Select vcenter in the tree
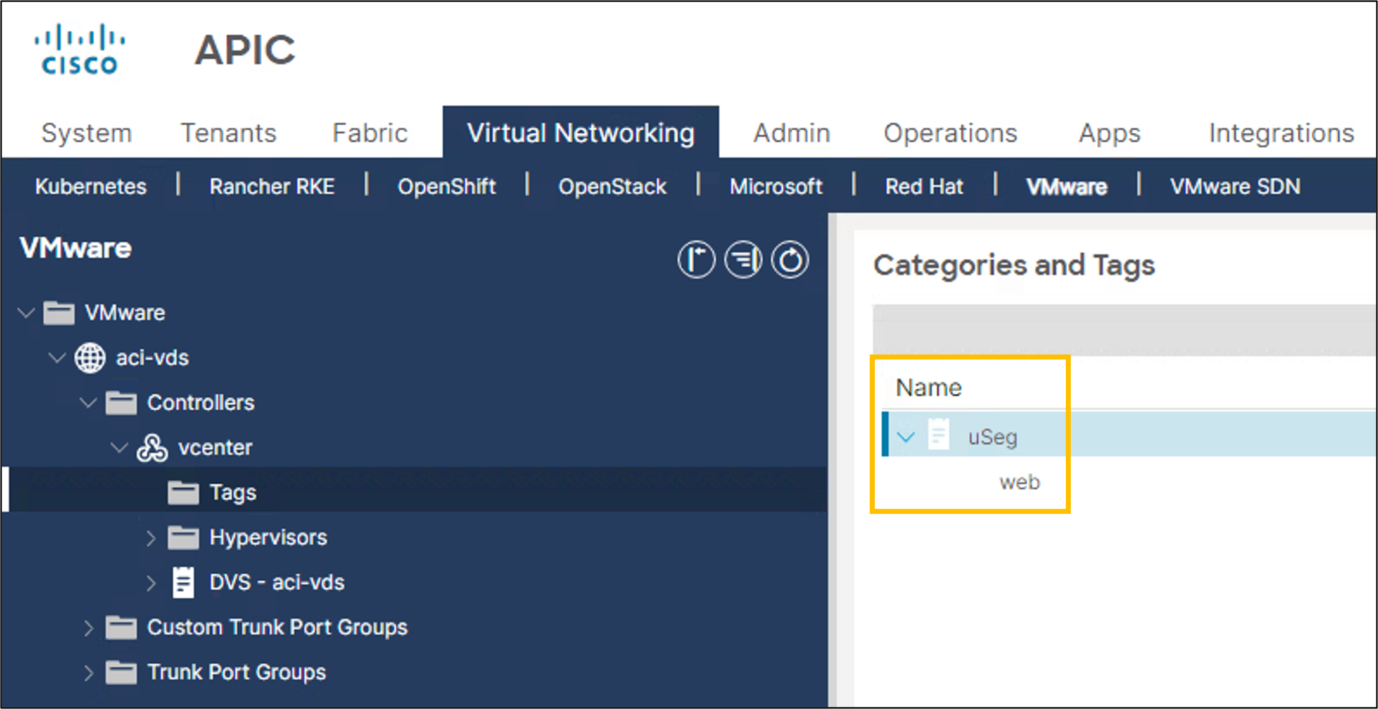 tap(215, 448)
